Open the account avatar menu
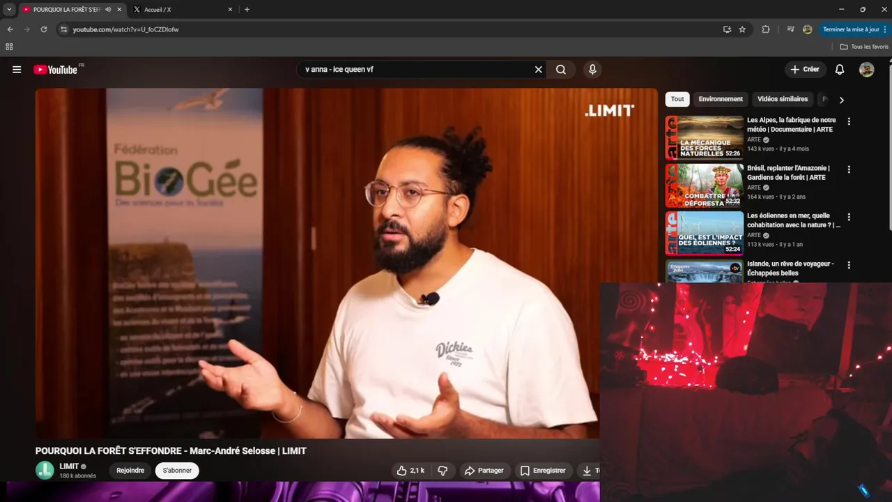This screenshot has height=502, width=892. tap(866, 70)
